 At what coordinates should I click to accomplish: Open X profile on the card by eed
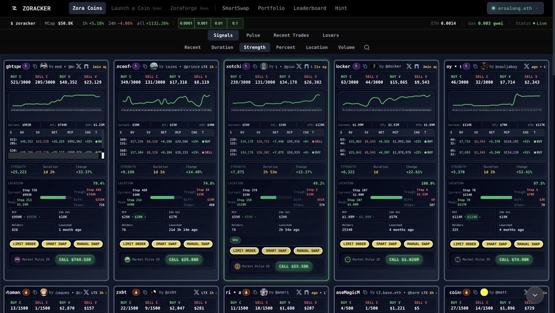(x=78, y=67)
